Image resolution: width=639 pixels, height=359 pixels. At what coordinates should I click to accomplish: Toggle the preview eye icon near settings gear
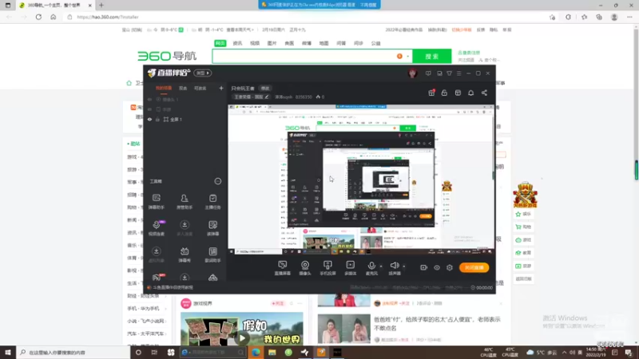pyautogui.click(x=437, y=268)
